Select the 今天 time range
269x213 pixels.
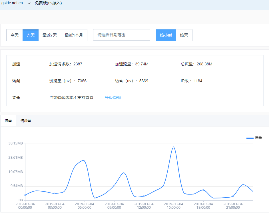coord(15,35)
